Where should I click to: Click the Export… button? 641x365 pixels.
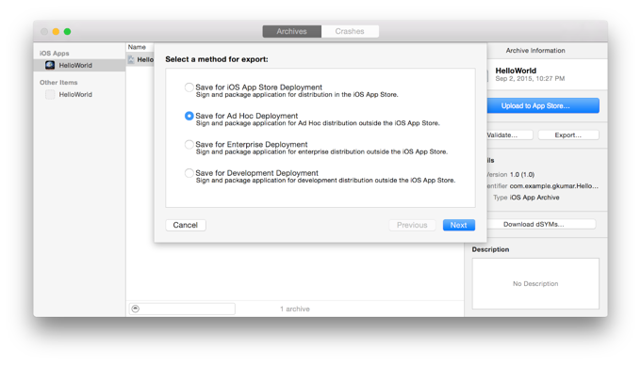(568, 135)
